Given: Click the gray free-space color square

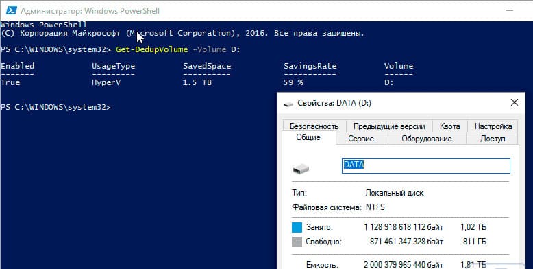Looking at the screenshot, I should pyautogui.click(x=297, y=242).
